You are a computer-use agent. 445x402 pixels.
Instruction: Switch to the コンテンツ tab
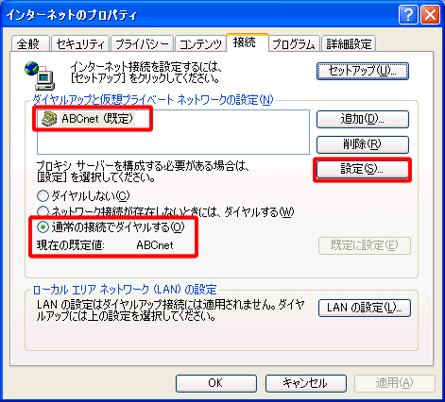200,43
